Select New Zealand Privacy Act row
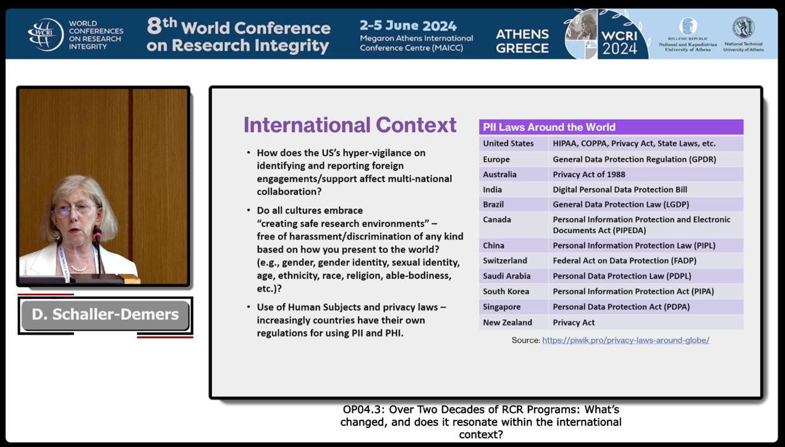This screenshot has height=447, width=785. click(x=611, y=322)
